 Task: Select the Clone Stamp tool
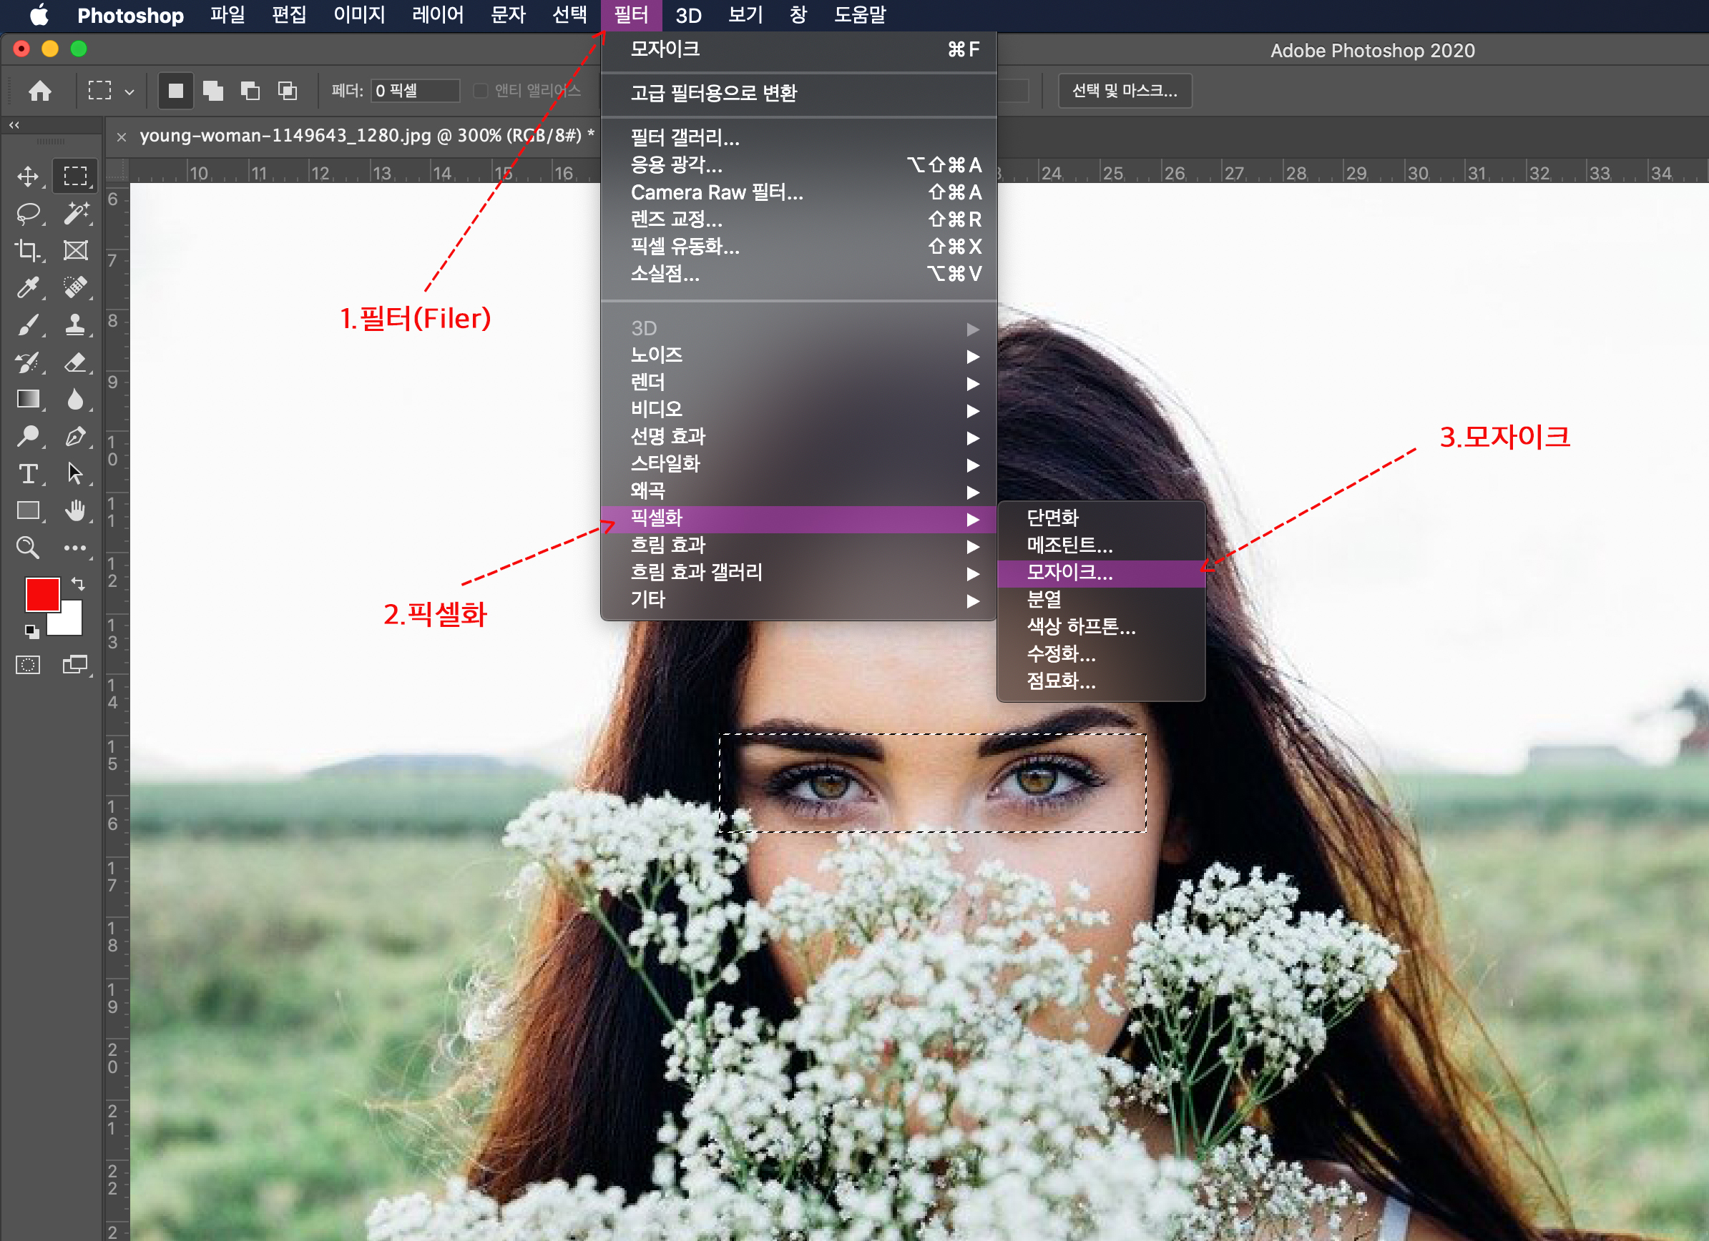(x=75, y=325)
